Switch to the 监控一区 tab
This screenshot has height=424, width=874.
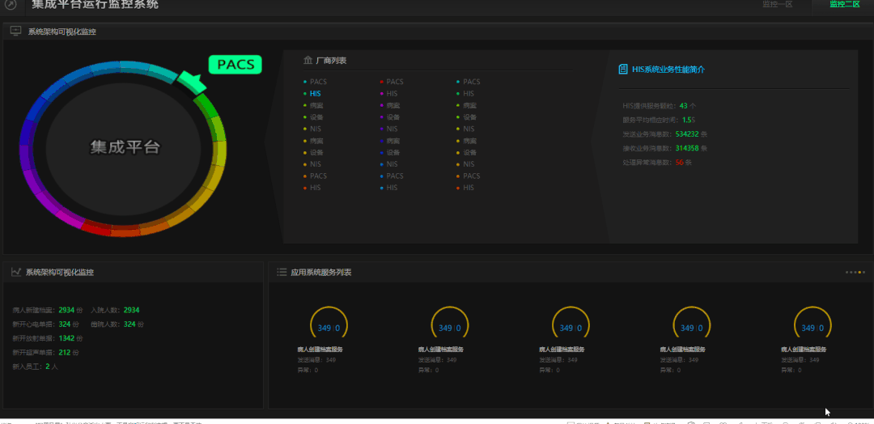pyautogui.click(x=777, y=5)
